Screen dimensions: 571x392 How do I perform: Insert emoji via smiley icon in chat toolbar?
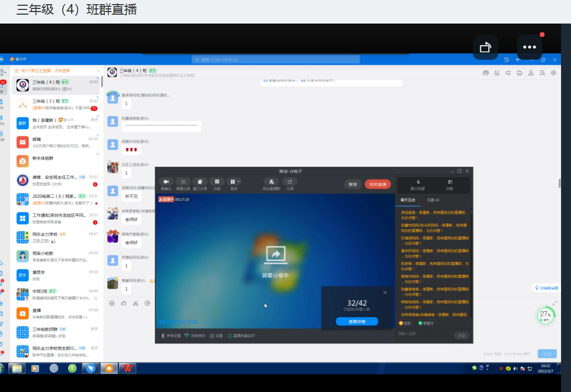point(112,303)
